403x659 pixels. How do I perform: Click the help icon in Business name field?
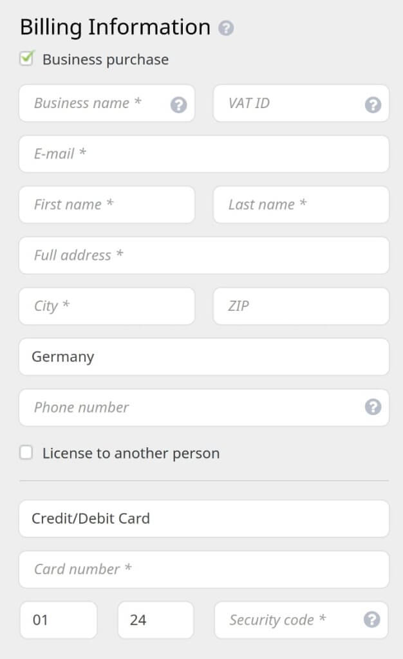pyautogui.click(x=178, y=103)
